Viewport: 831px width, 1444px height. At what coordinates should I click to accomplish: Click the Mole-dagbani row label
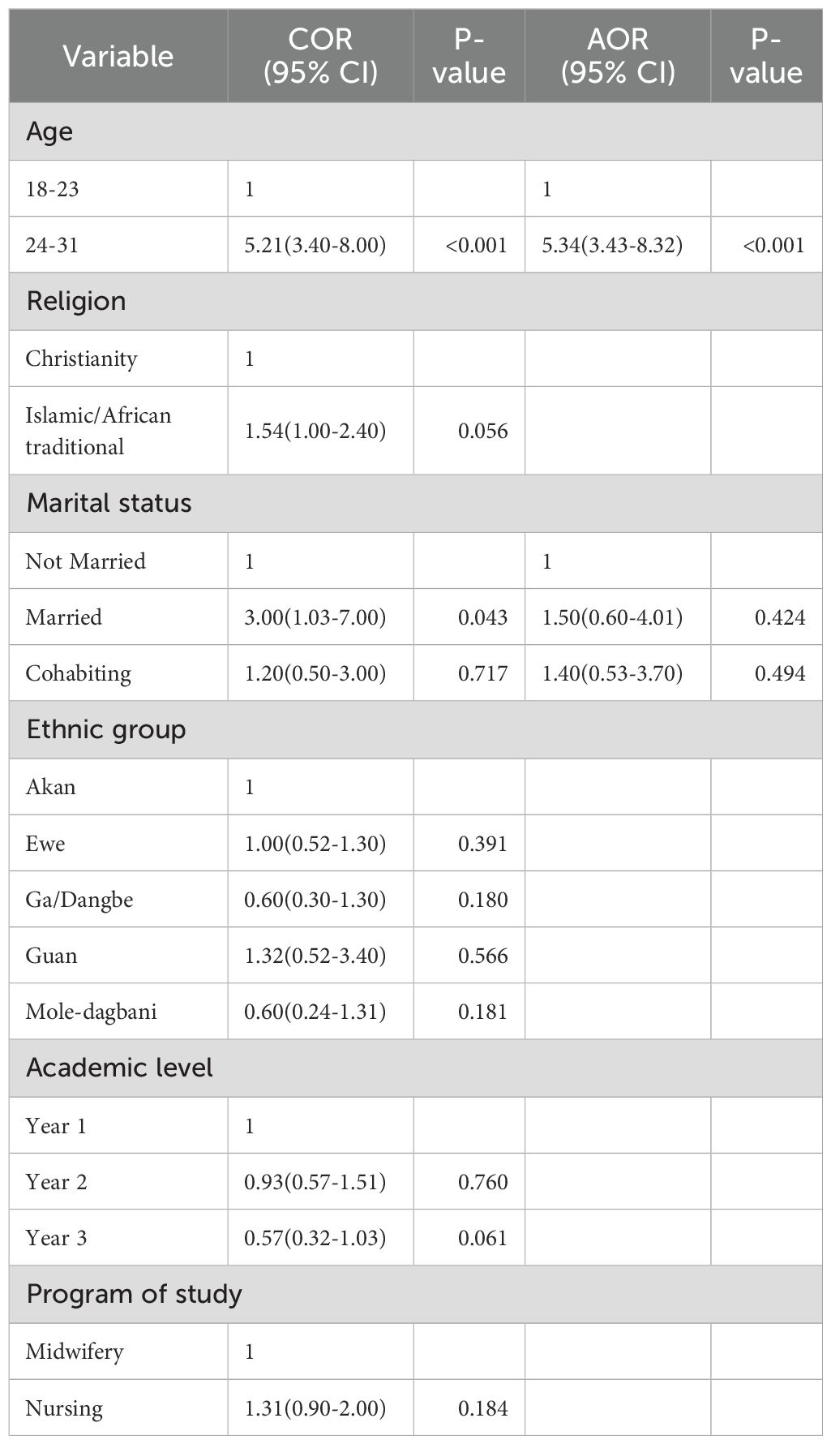point(91,1012)
